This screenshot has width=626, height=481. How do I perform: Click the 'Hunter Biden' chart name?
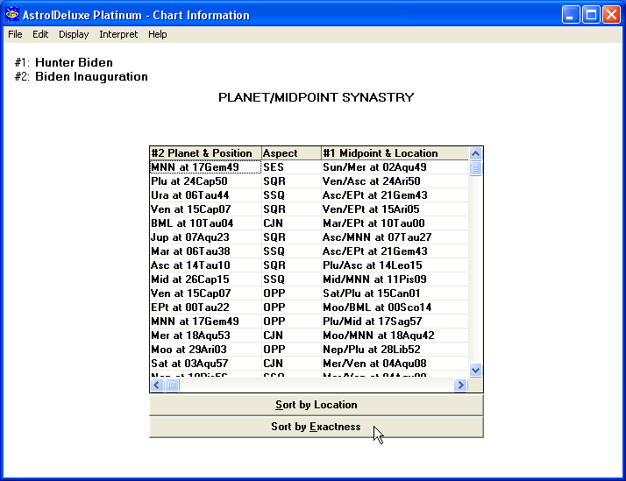[x=74, y=62]
